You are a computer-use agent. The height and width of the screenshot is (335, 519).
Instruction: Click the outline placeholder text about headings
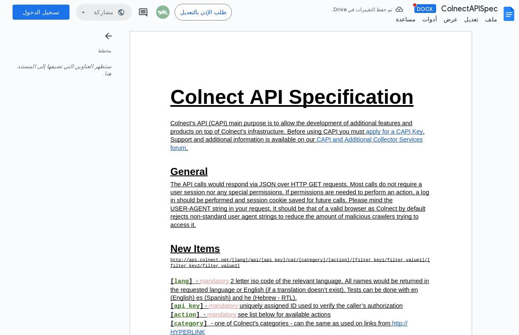click(x=64, y=70)
